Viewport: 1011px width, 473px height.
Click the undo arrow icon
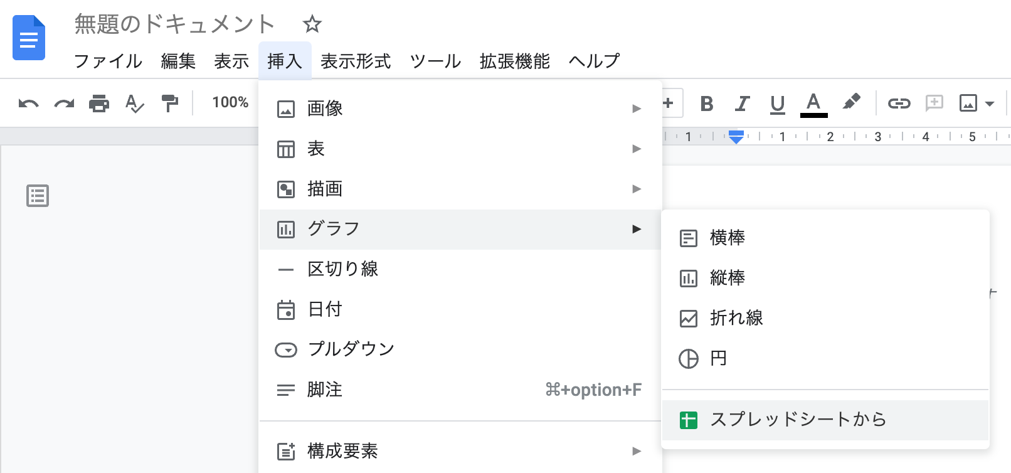[x=28, y=104]
